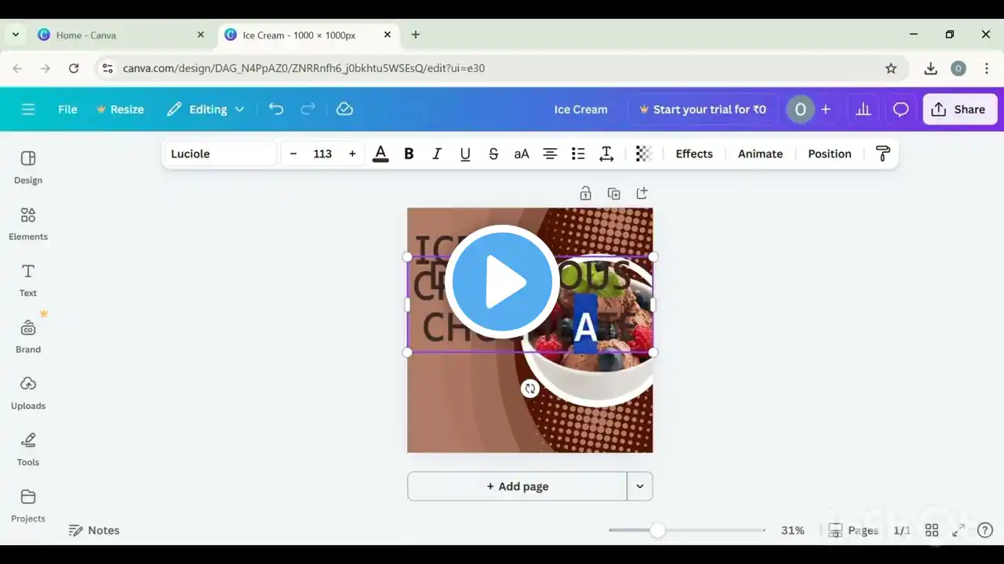The width and height of the screenshot is (1004, 564).
Task: Add a new page via top icon
Action: (642, 193)
